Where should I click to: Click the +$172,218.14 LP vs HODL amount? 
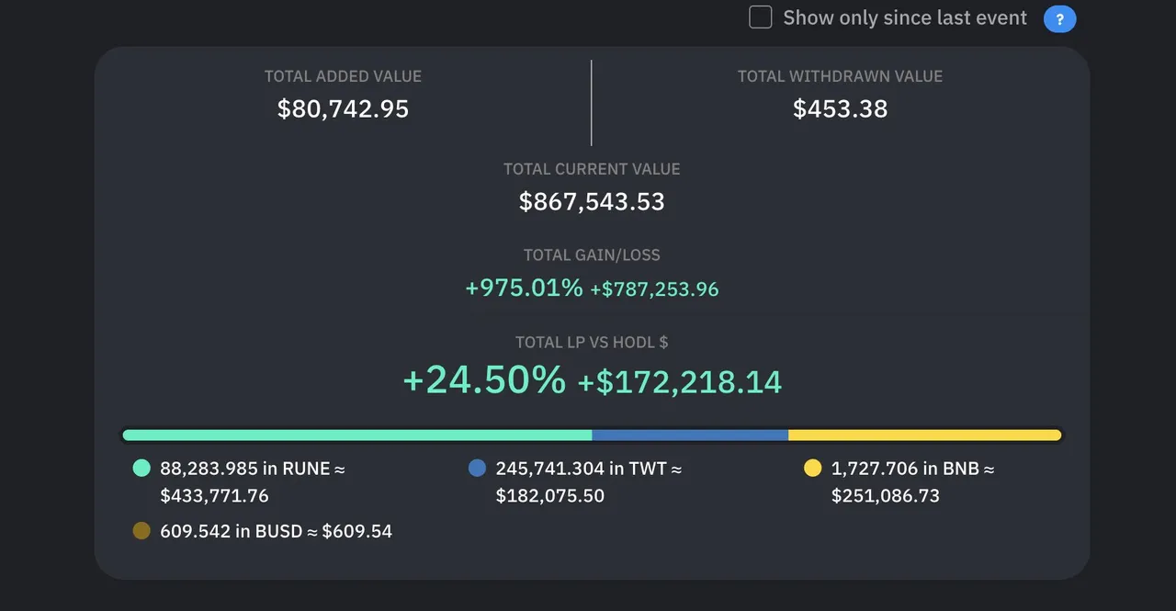click(x=680, y=382)
